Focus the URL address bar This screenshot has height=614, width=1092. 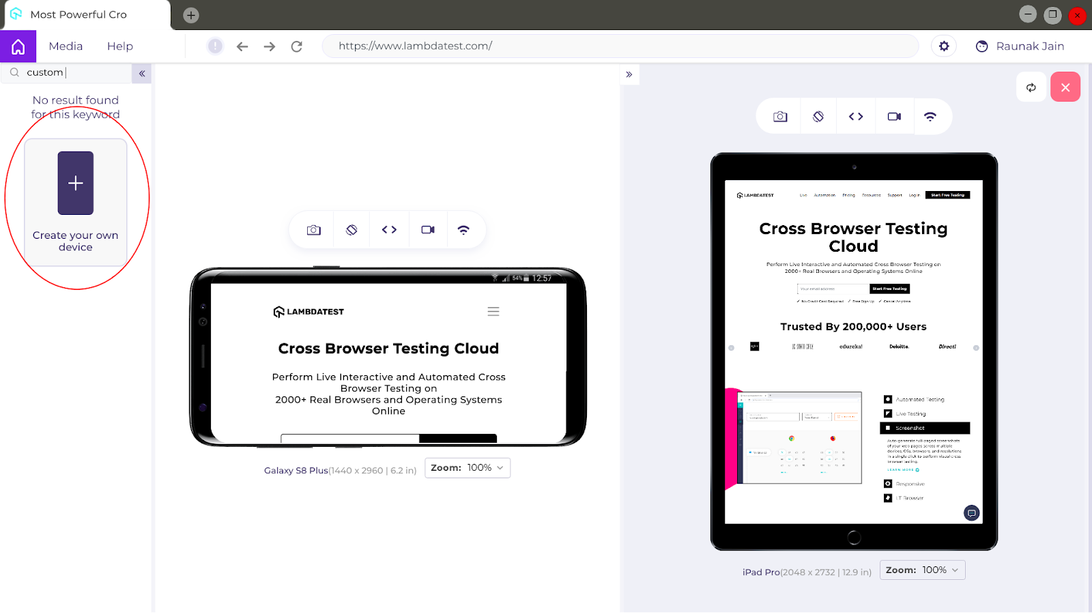pyautogui.click(x=620, y=46)
